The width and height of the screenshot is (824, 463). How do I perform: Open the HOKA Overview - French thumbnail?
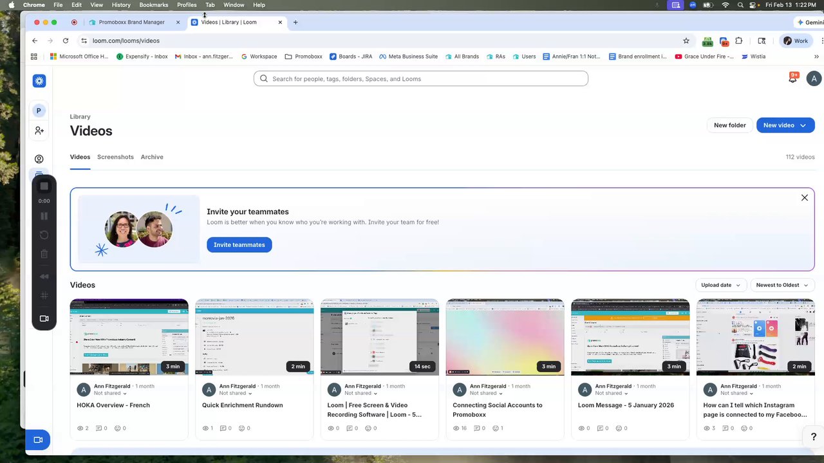129,337
